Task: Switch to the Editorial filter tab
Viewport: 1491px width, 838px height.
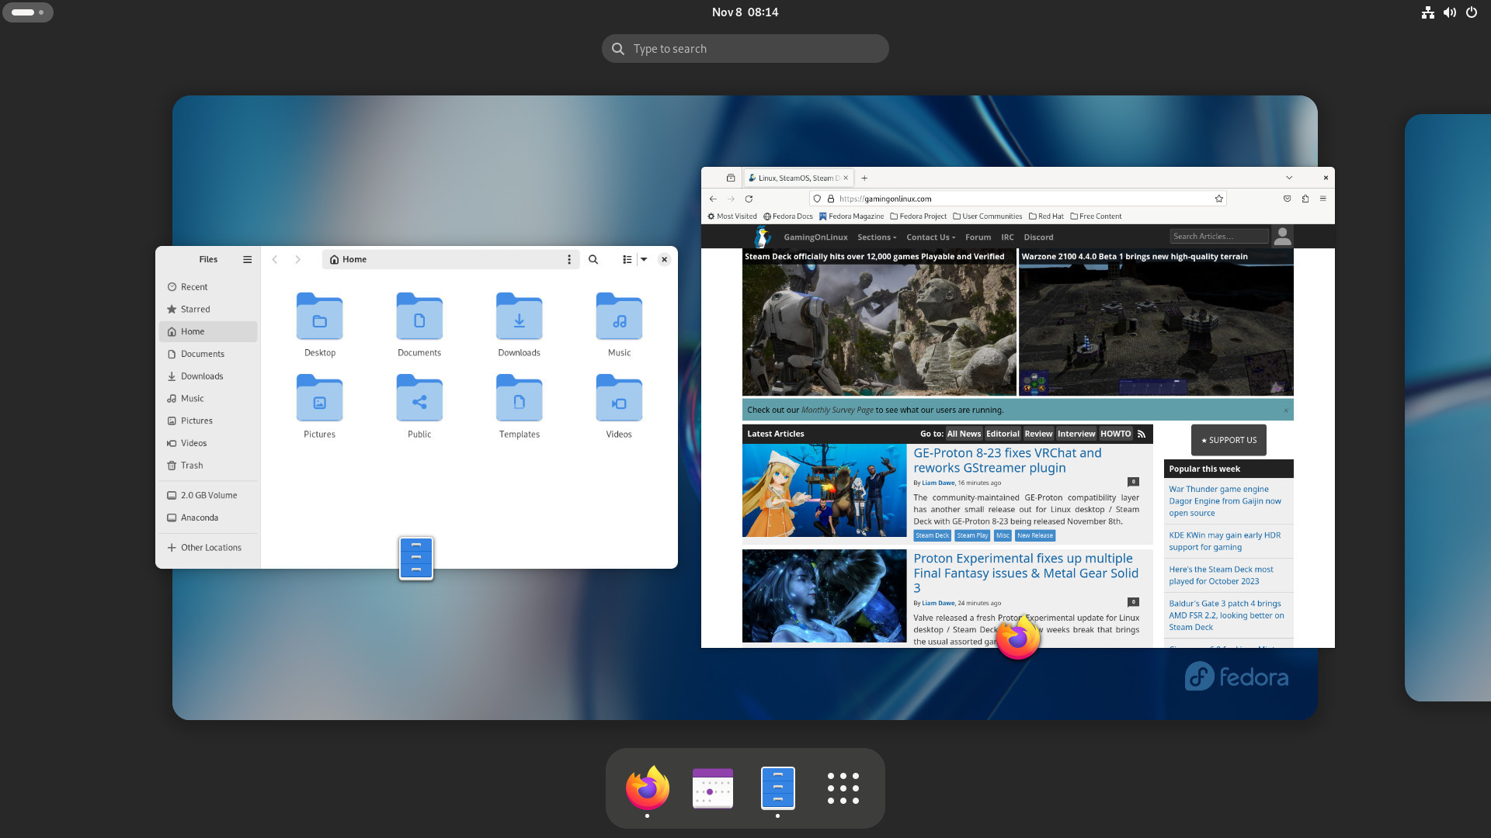Action: (1002, 434)
